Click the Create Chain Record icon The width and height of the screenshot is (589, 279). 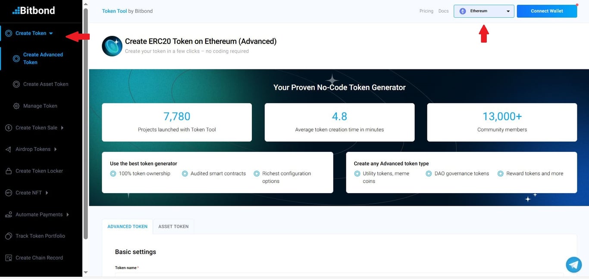tap(8, 258)
